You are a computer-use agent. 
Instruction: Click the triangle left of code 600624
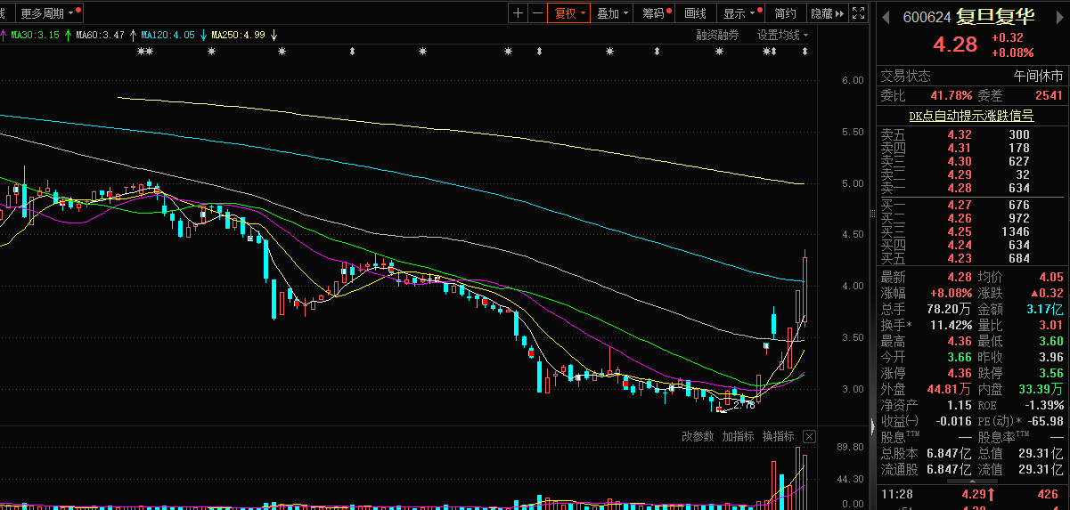(886, 17)
